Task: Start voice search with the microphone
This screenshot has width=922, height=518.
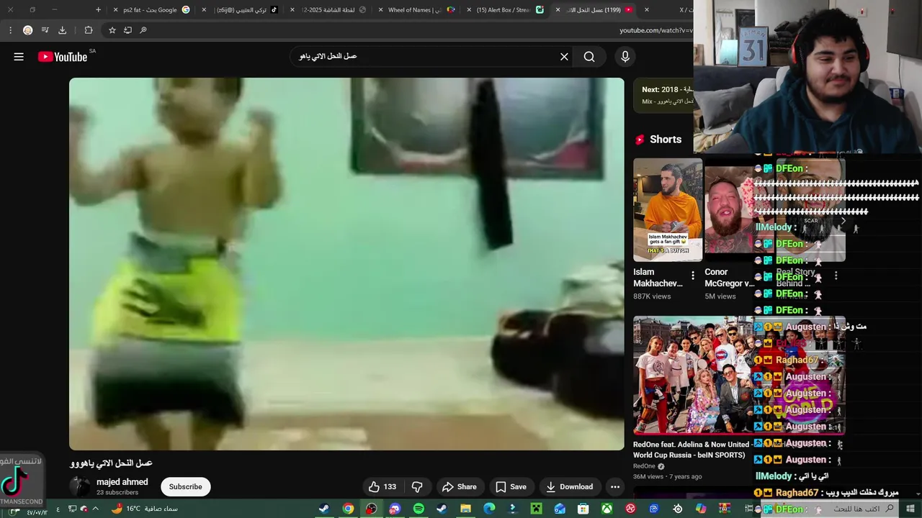Action: click(625, 57)
